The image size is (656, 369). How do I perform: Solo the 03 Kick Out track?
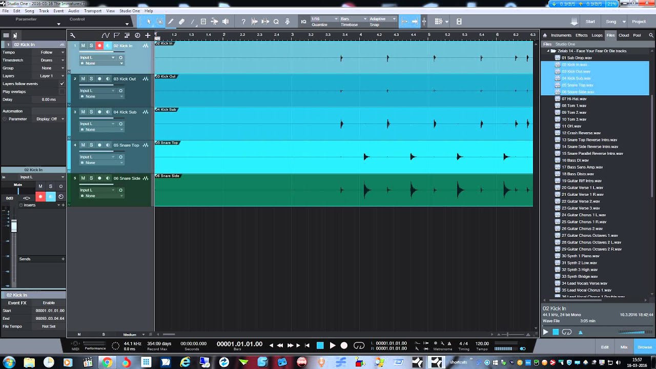click(91, 79)
